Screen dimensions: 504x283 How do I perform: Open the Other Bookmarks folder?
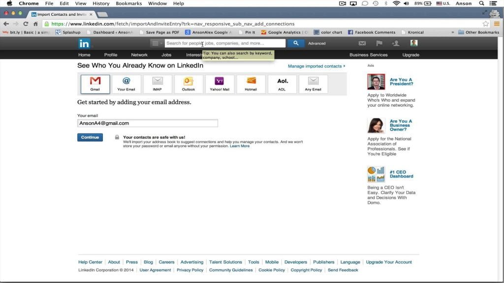(478, 32)
